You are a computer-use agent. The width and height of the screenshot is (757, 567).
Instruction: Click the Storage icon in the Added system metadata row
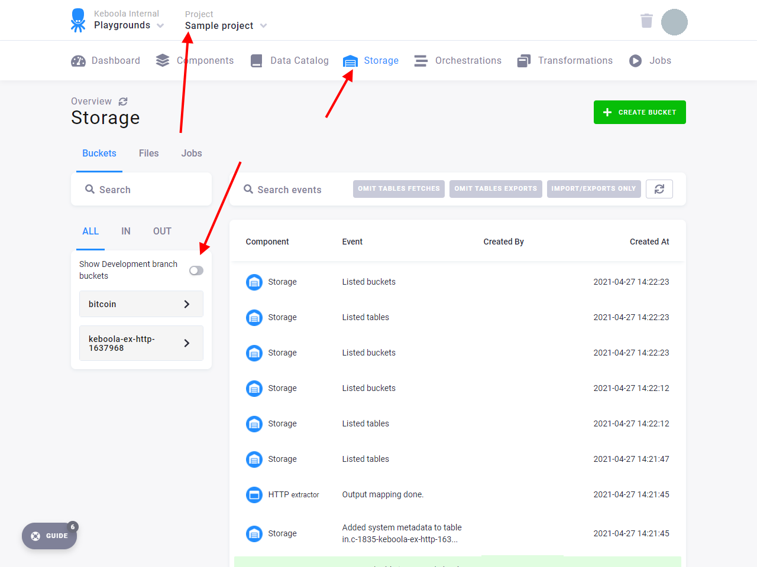[254, 534]
